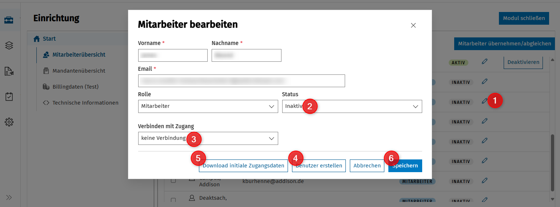Open the stacked layers sidebar icon

click(9, 45)
